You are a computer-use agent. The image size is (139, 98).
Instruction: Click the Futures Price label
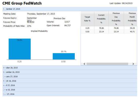click(x=9, y=22)
